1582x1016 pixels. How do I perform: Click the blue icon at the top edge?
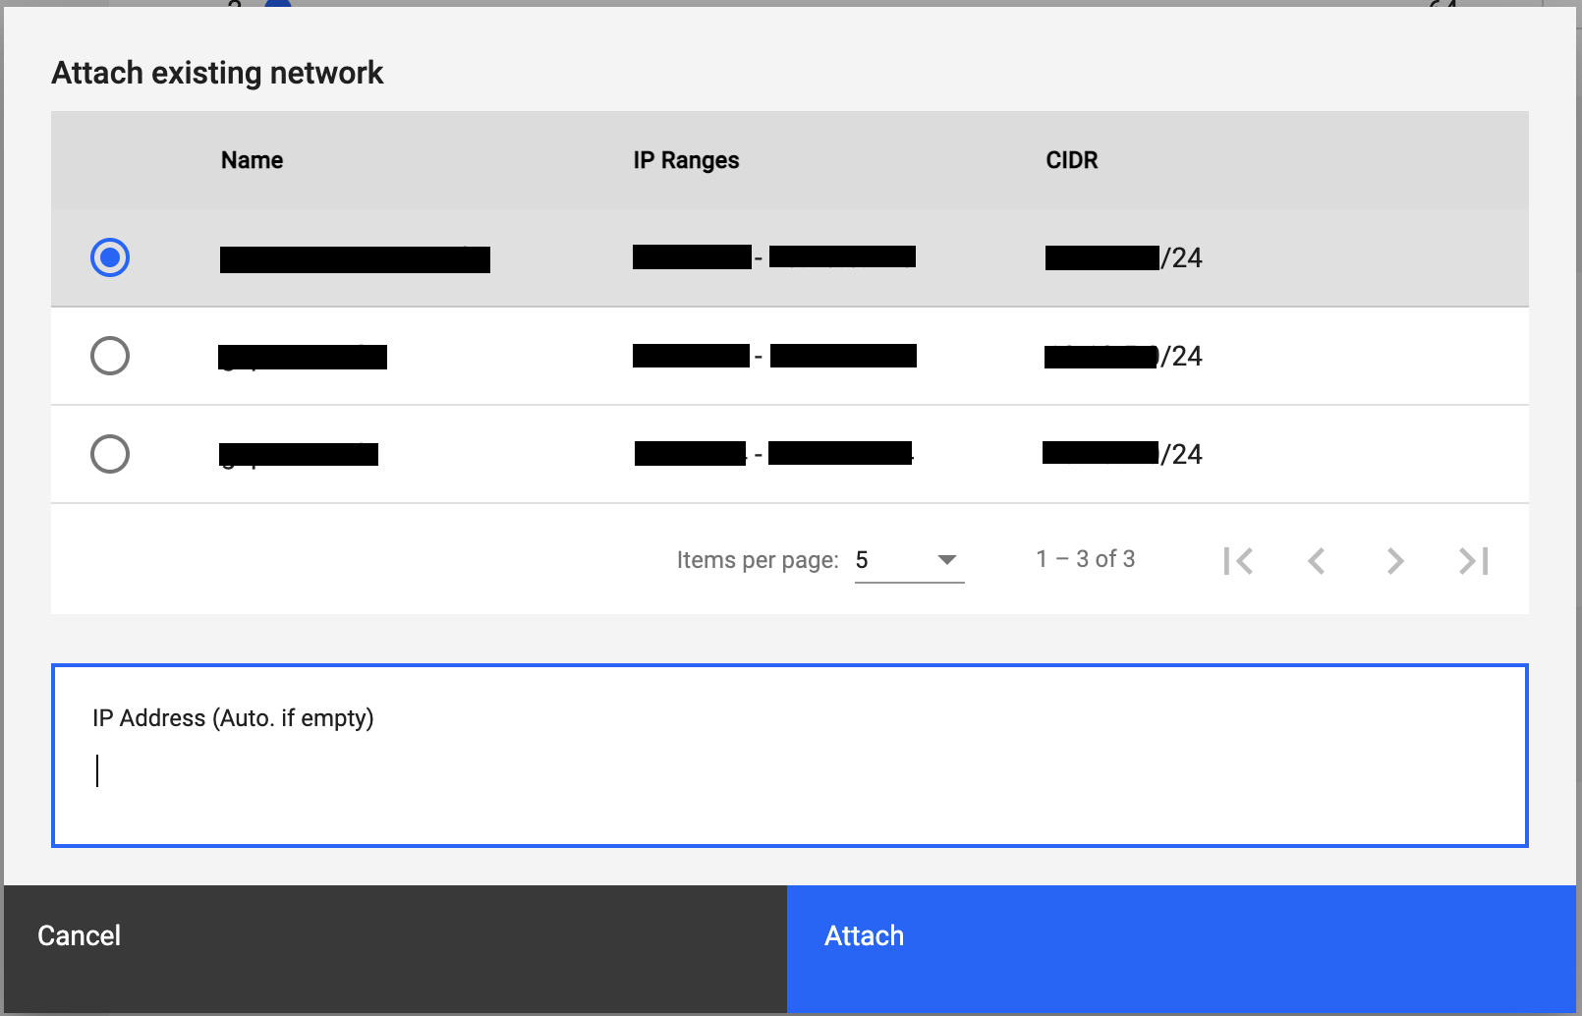277,5
